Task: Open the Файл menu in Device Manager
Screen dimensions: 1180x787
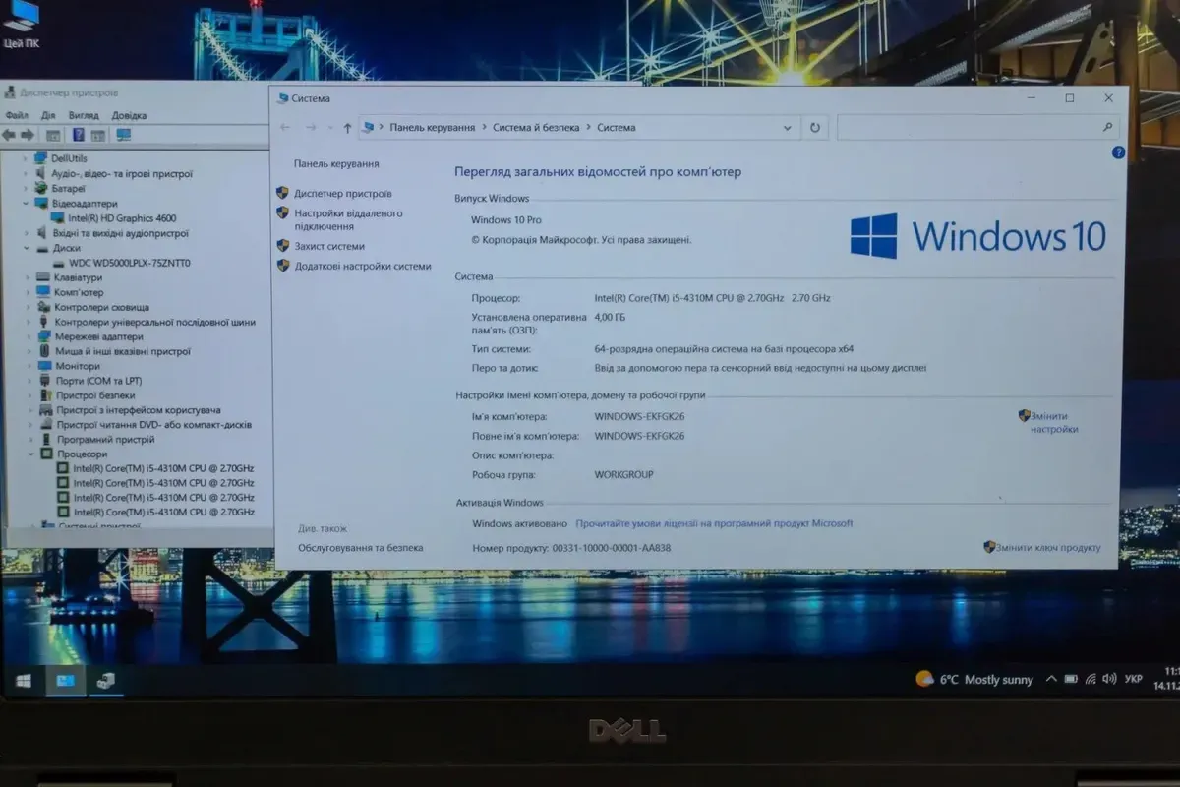Action: coord(16,115)
